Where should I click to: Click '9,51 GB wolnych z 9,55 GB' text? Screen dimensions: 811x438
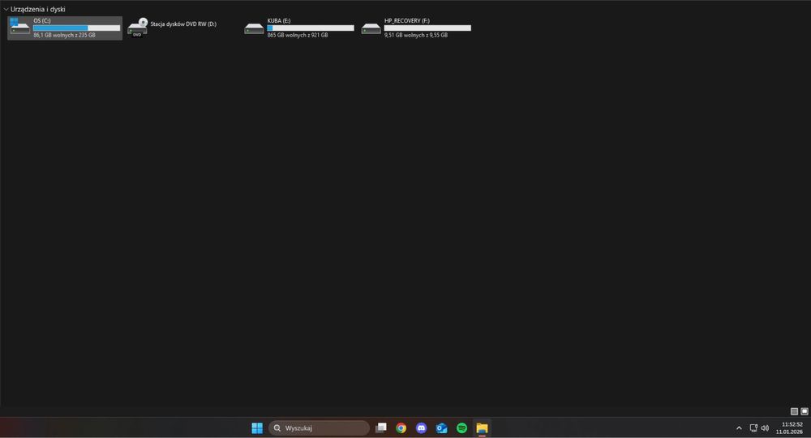[x=416, y=35]
